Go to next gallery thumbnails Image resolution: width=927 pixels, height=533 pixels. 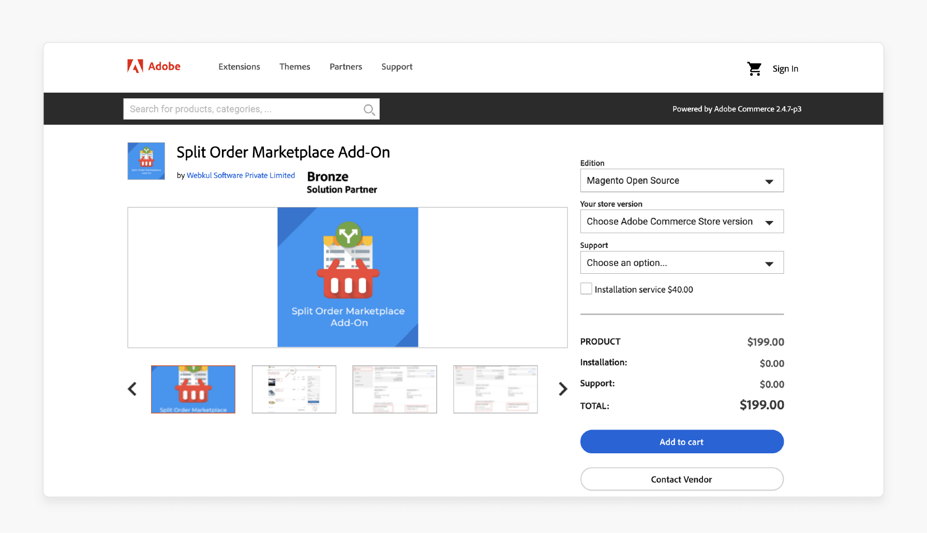[563, 389]
